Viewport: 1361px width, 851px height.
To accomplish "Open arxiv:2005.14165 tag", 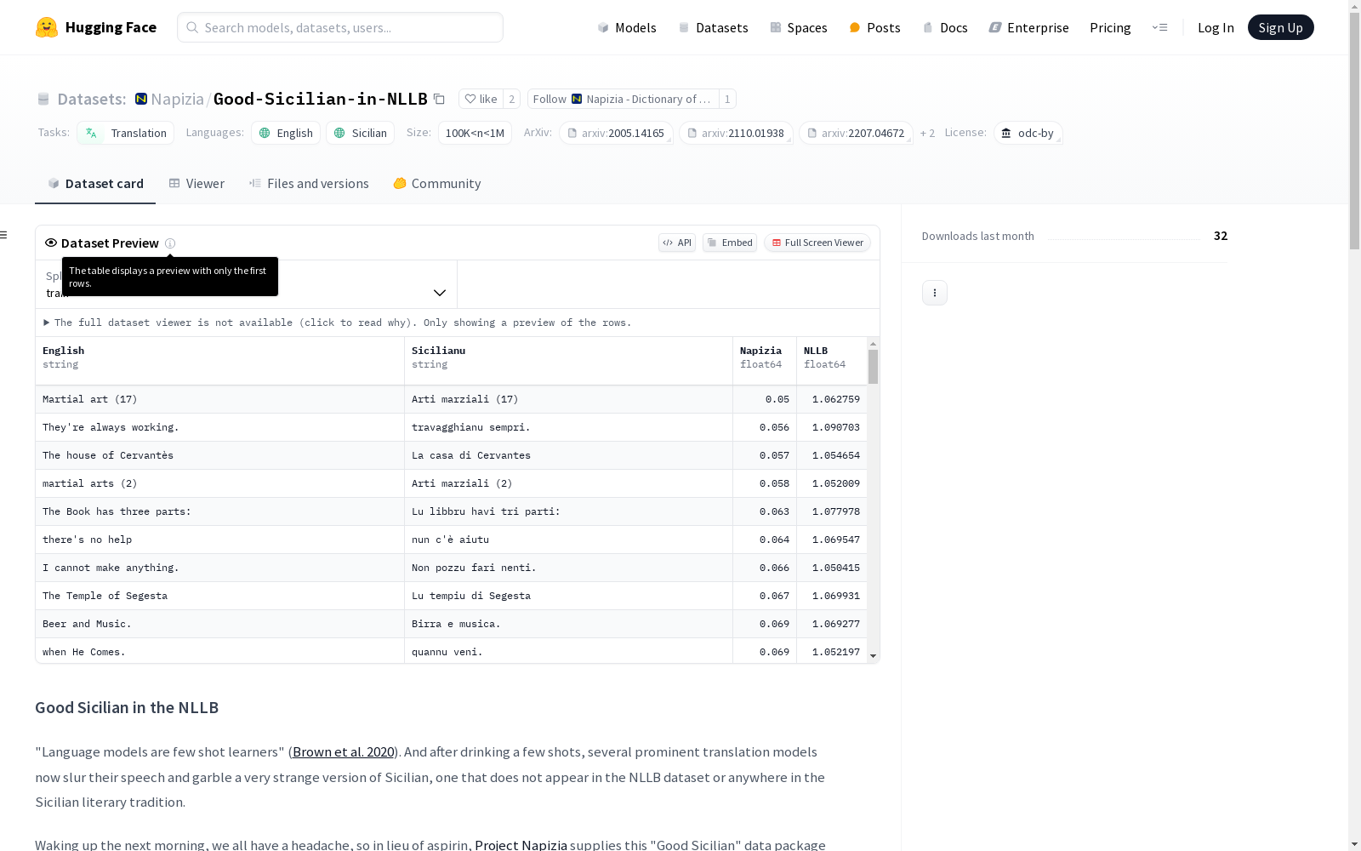I will [x=616, y=133].
